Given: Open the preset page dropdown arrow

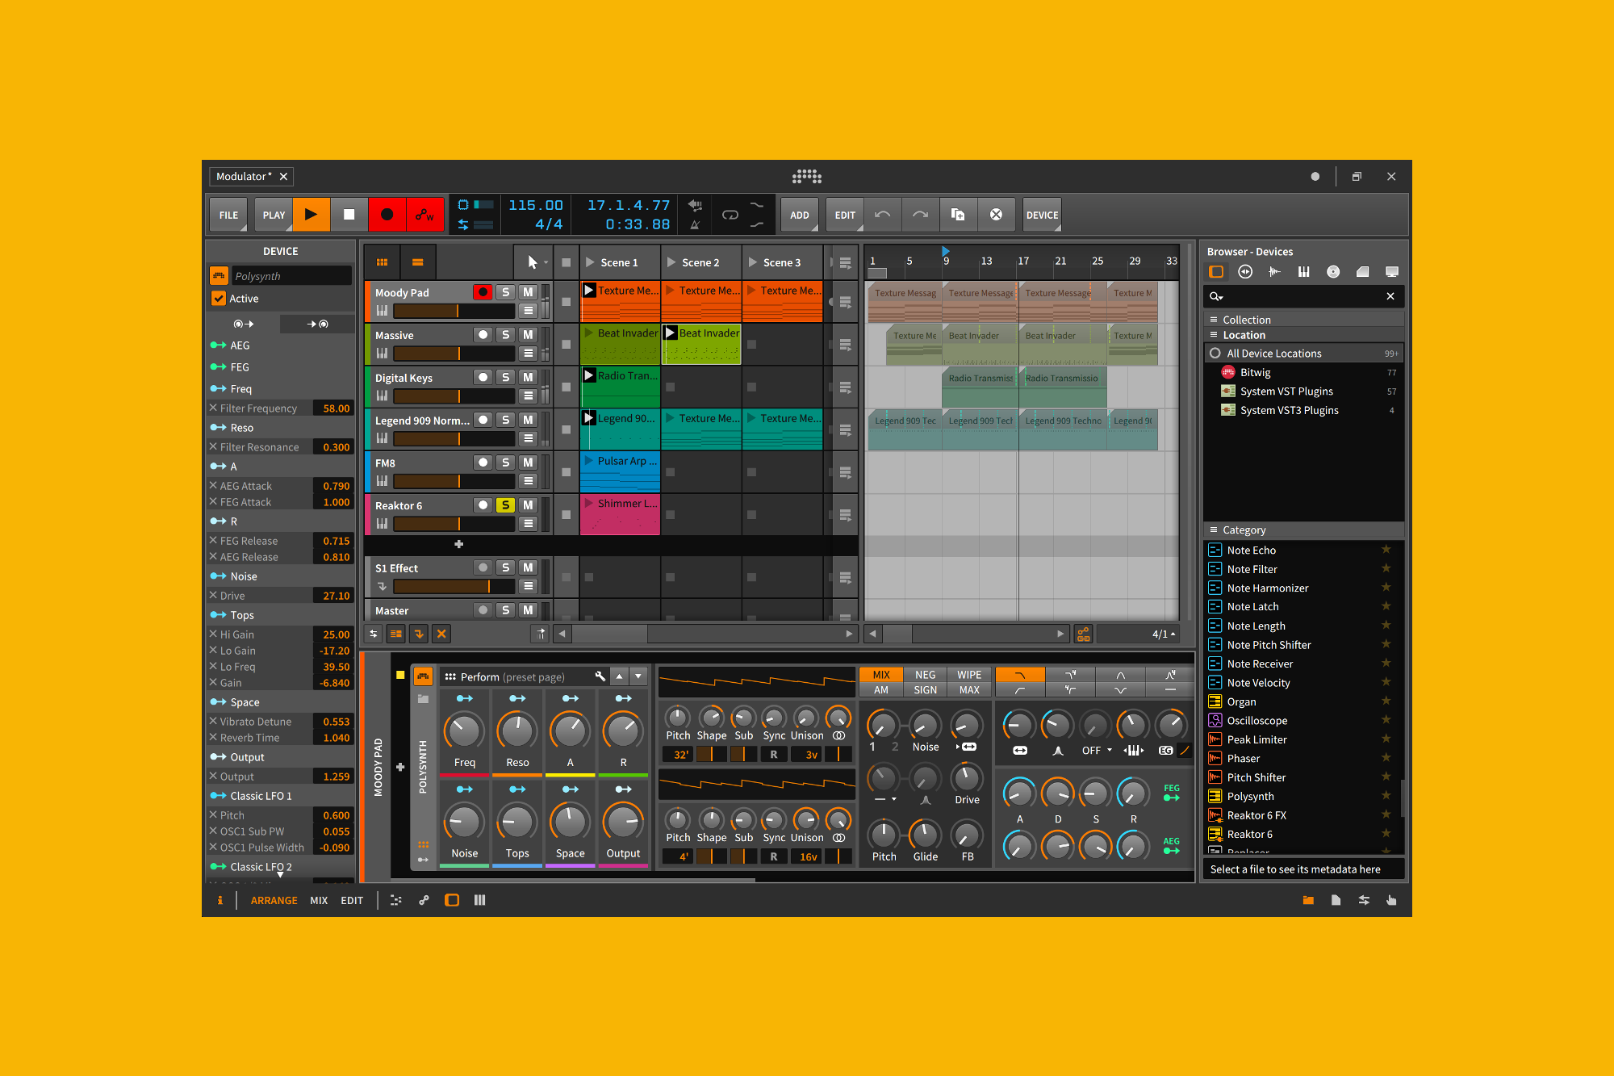Looking at the screenshot, I should click(638, 676).
